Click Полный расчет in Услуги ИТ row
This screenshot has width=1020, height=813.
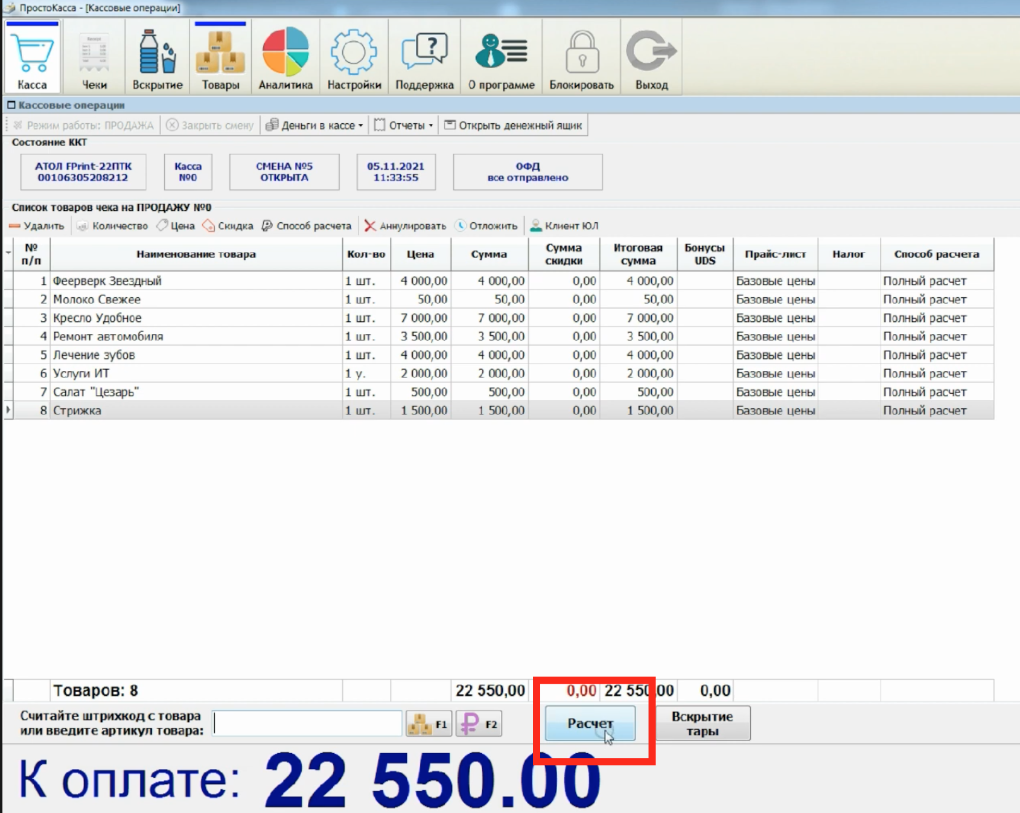click(937, 373)
